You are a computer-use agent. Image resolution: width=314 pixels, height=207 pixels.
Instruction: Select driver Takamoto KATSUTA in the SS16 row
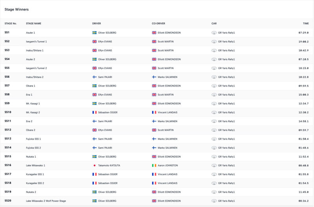point(109,165)
